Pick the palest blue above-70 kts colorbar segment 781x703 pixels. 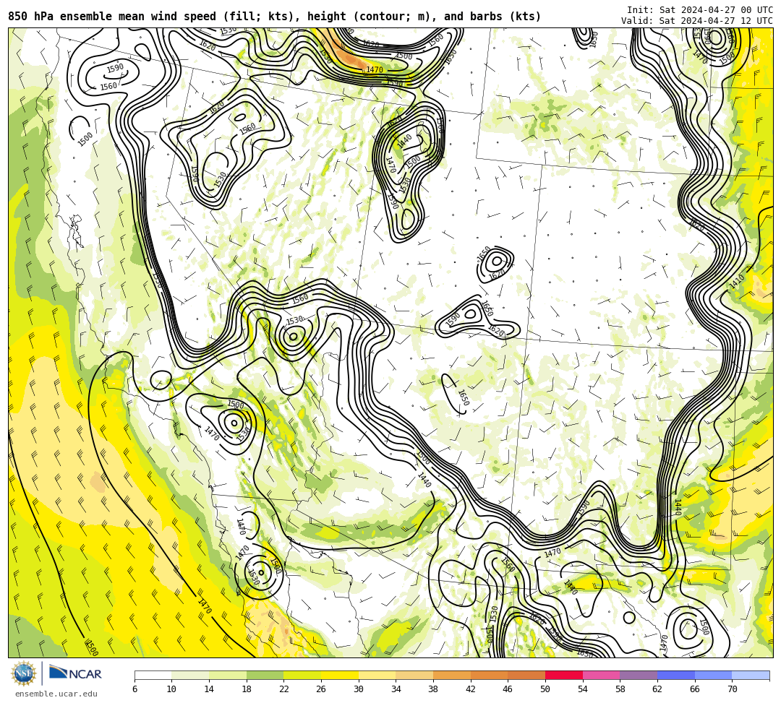751,675
